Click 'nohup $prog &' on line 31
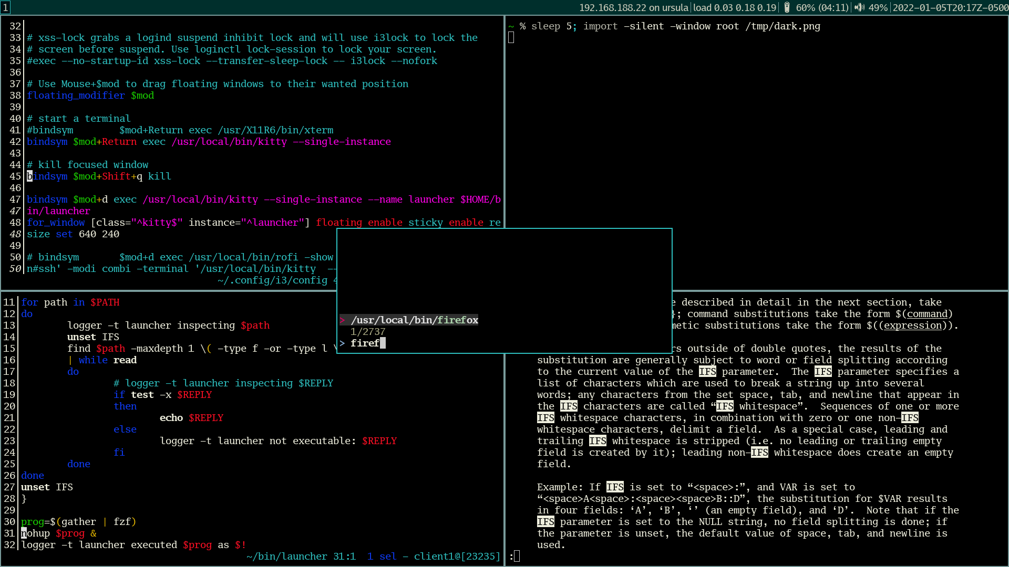This screenshot has width=1009, height=567. [x=59, y=533]
